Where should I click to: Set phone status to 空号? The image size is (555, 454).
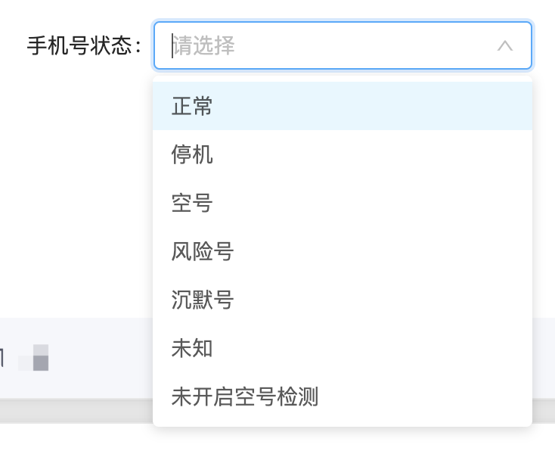(343, 203)
